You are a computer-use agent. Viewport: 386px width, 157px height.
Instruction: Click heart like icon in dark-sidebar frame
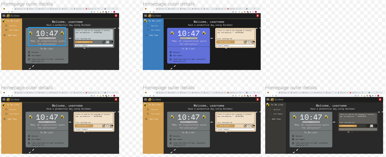coord(372,126)
